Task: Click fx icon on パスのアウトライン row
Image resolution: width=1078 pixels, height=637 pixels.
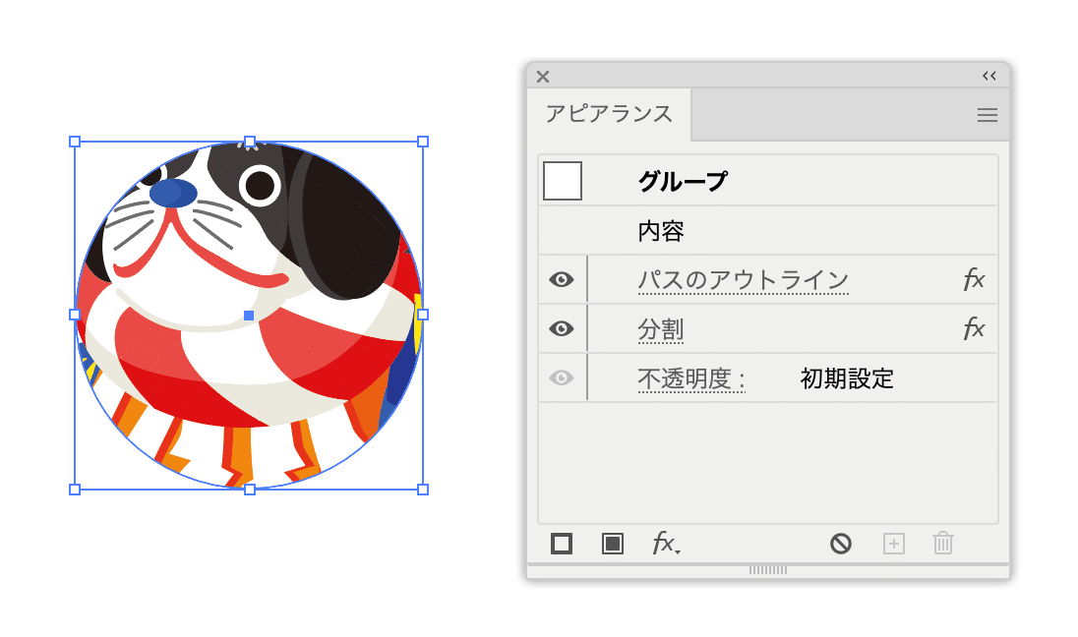Action: [x=974, y=279]
